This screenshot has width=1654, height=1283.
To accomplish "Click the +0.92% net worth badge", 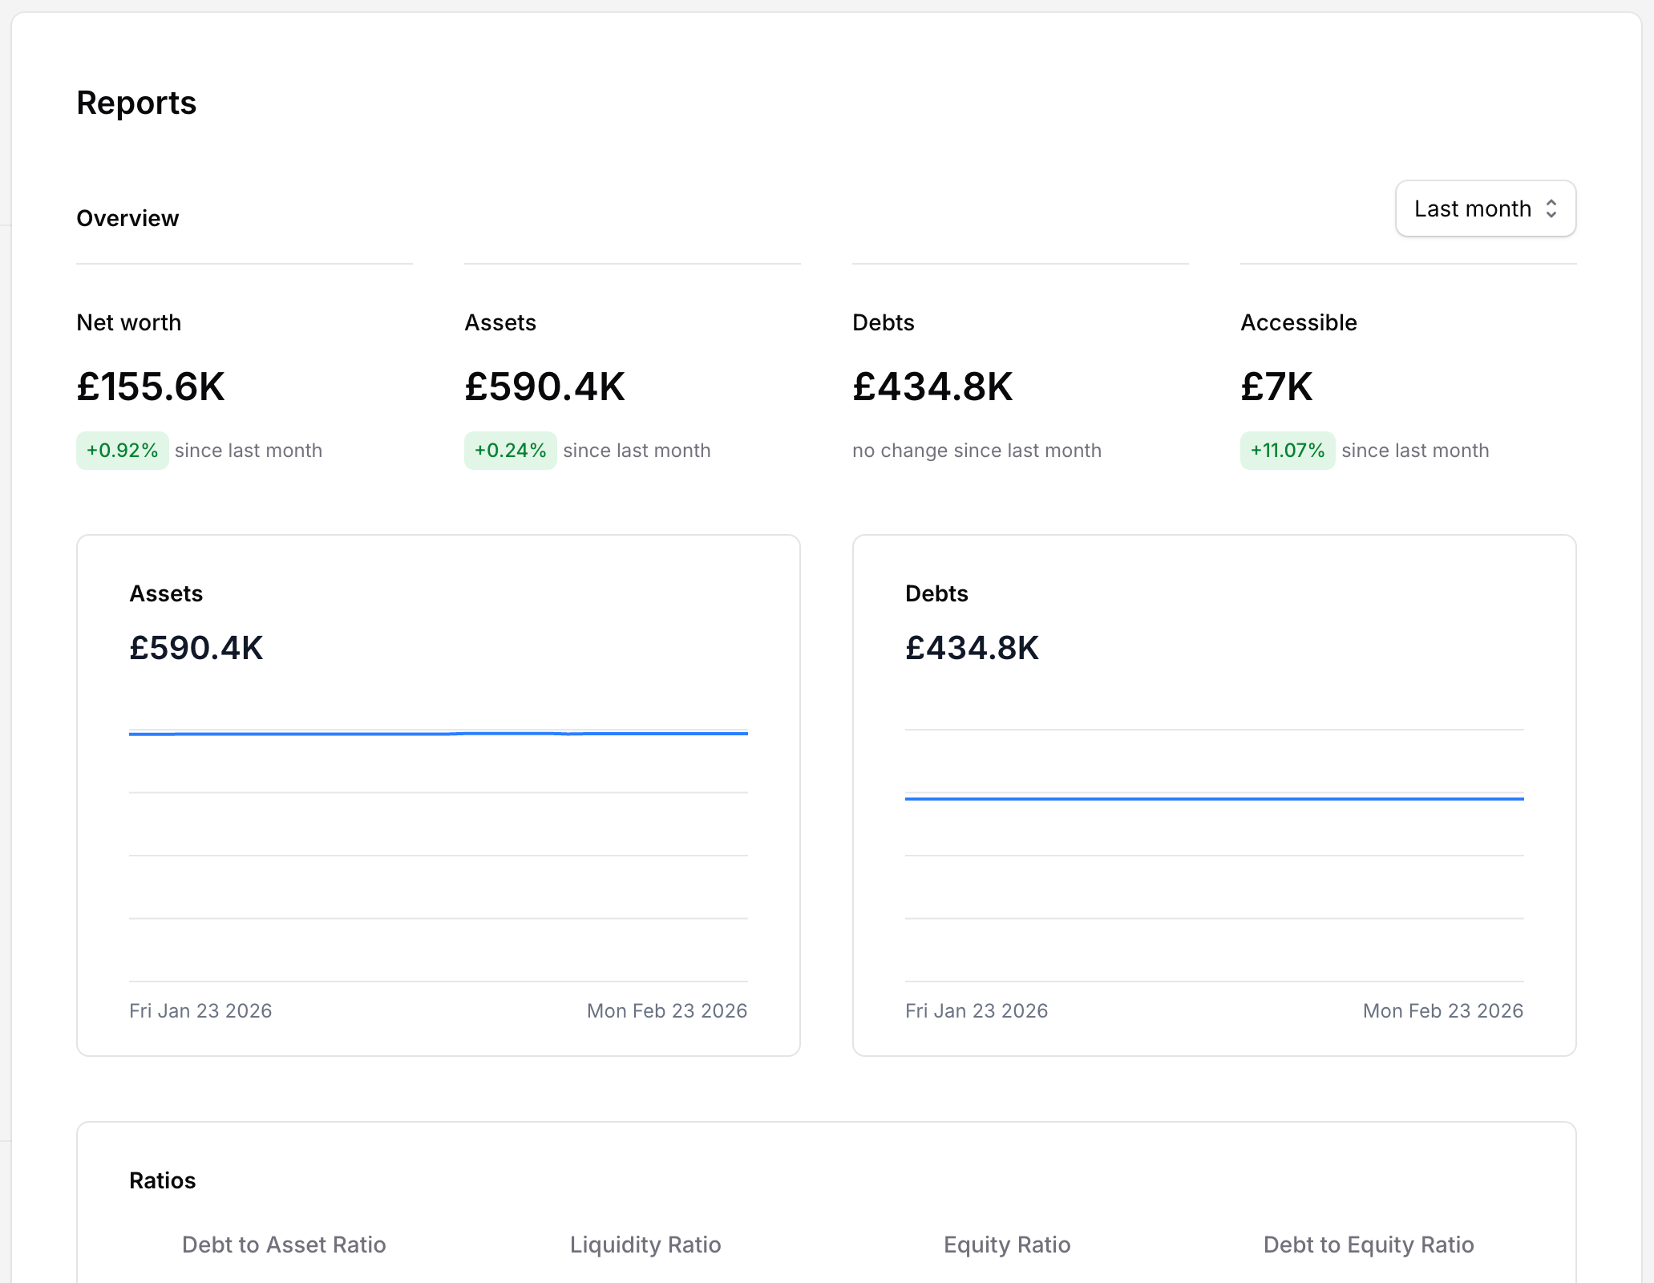I will coord(122,451).
